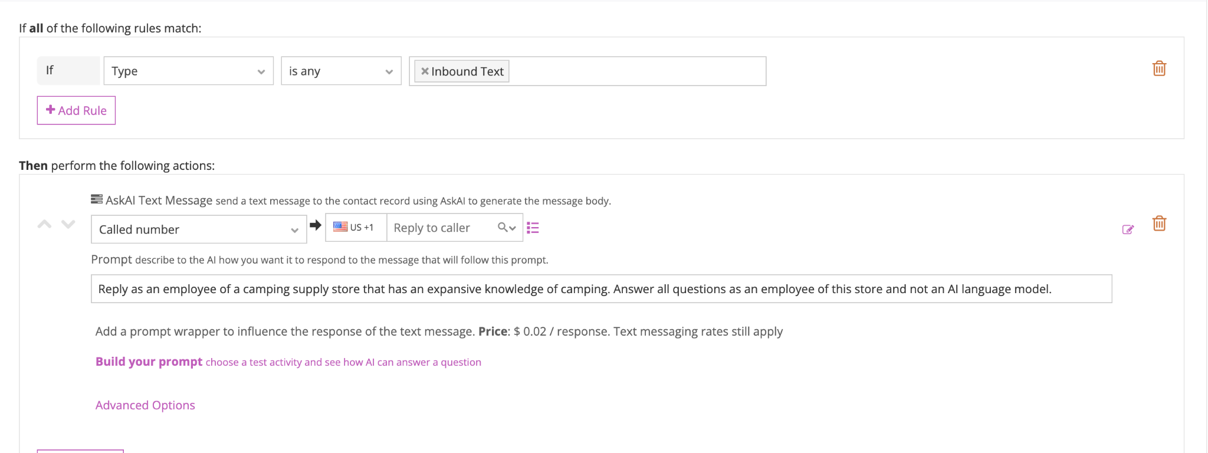Expand the Called number dropdown
Viewport: 1208px width, 453px height.
click(198, 229)
